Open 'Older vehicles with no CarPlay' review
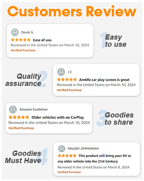The width and height of the screenshot is (144, 181). click(58, 117)
